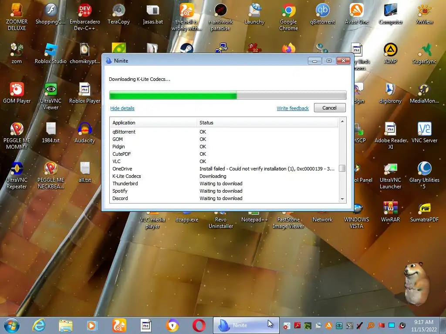This screenshot has height=334, width=446.
Task: Select the TeraCopy desktop icon
Action: pyautogui.click(x=118, y=14)
